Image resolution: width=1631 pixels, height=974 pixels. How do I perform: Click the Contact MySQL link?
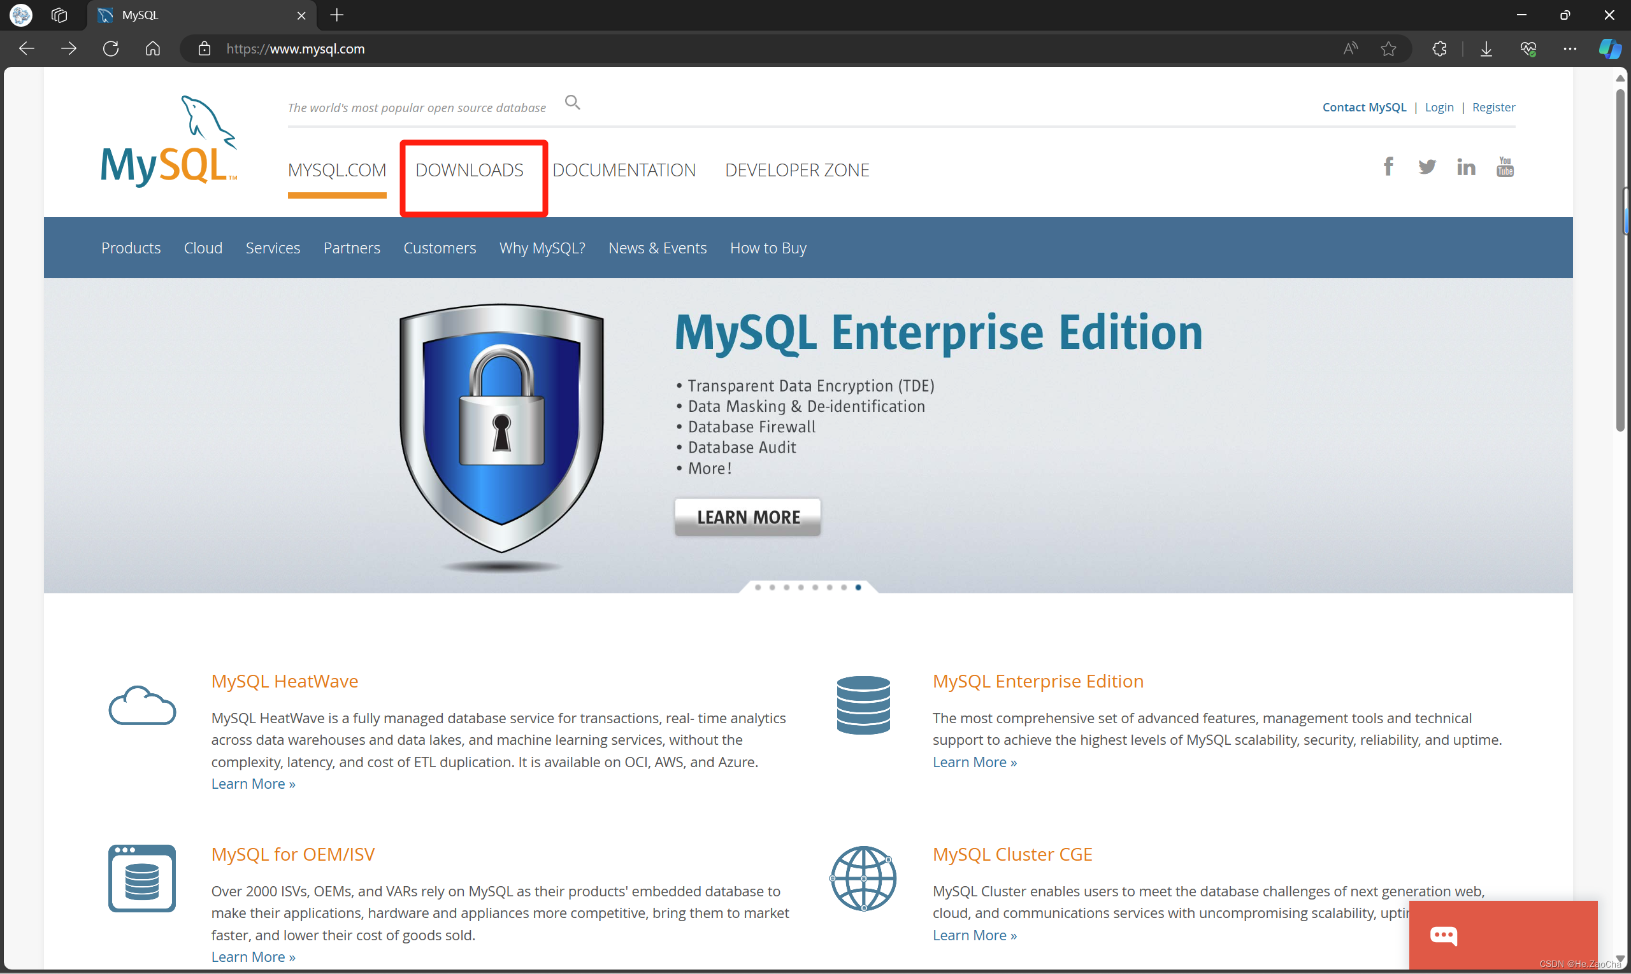coord(1363,107)
